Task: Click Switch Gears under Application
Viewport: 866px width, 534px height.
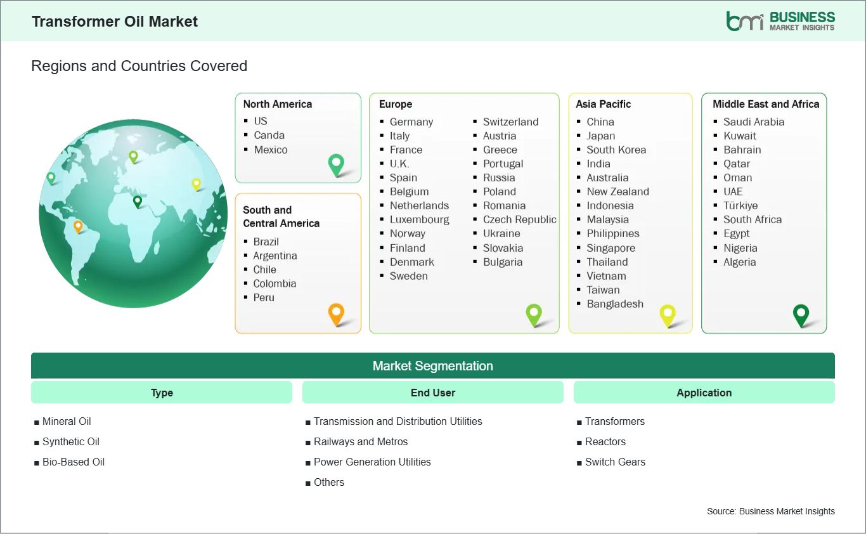Action: coord(615,462)
